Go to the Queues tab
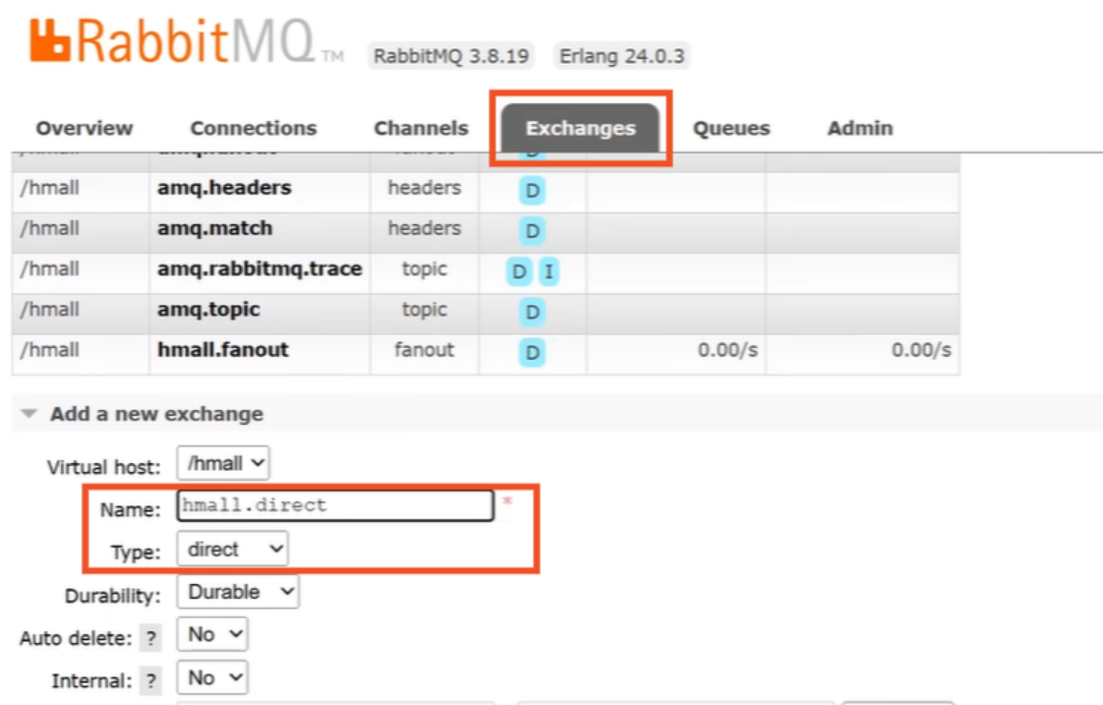This screenshot has height=705, width=1103. coord(731,128)
